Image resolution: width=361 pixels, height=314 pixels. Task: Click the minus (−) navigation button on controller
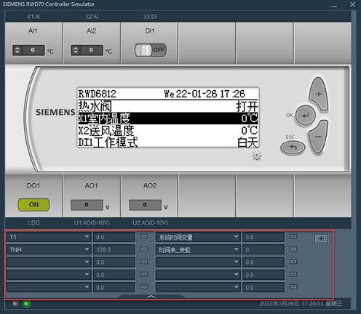pos(318,137)
